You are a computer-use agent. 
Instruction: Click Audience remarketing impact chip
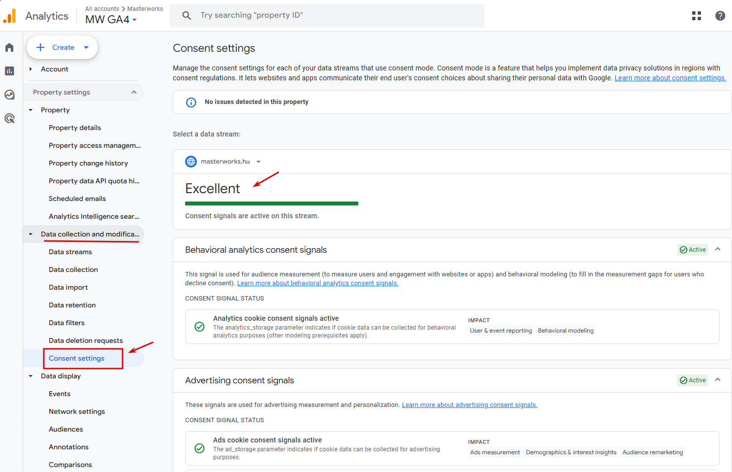click(653, 452)
